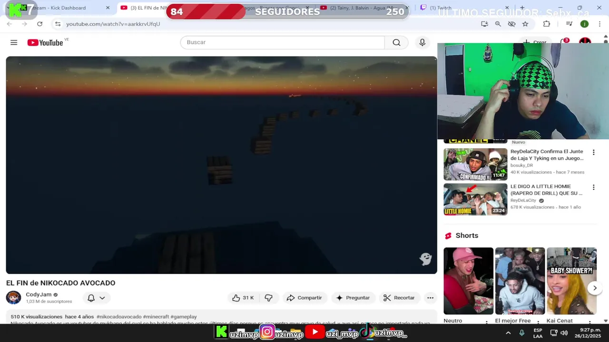Screen dimensions: 609x342
Task: Click the video player to toggle playback
Action: 221,165
